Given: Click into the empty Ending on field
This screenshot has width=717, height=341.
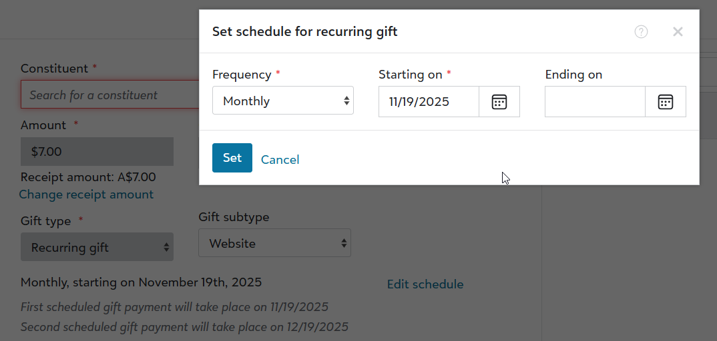Looking at the screenshot, I should [595, 102].
